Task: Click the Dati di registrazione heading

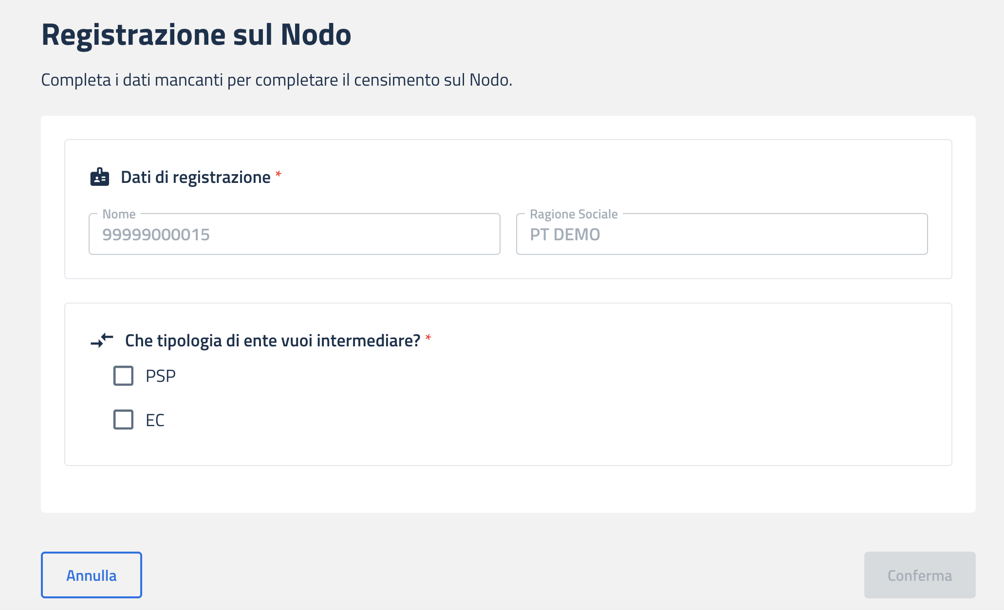Action: click(x=195, y=177)
